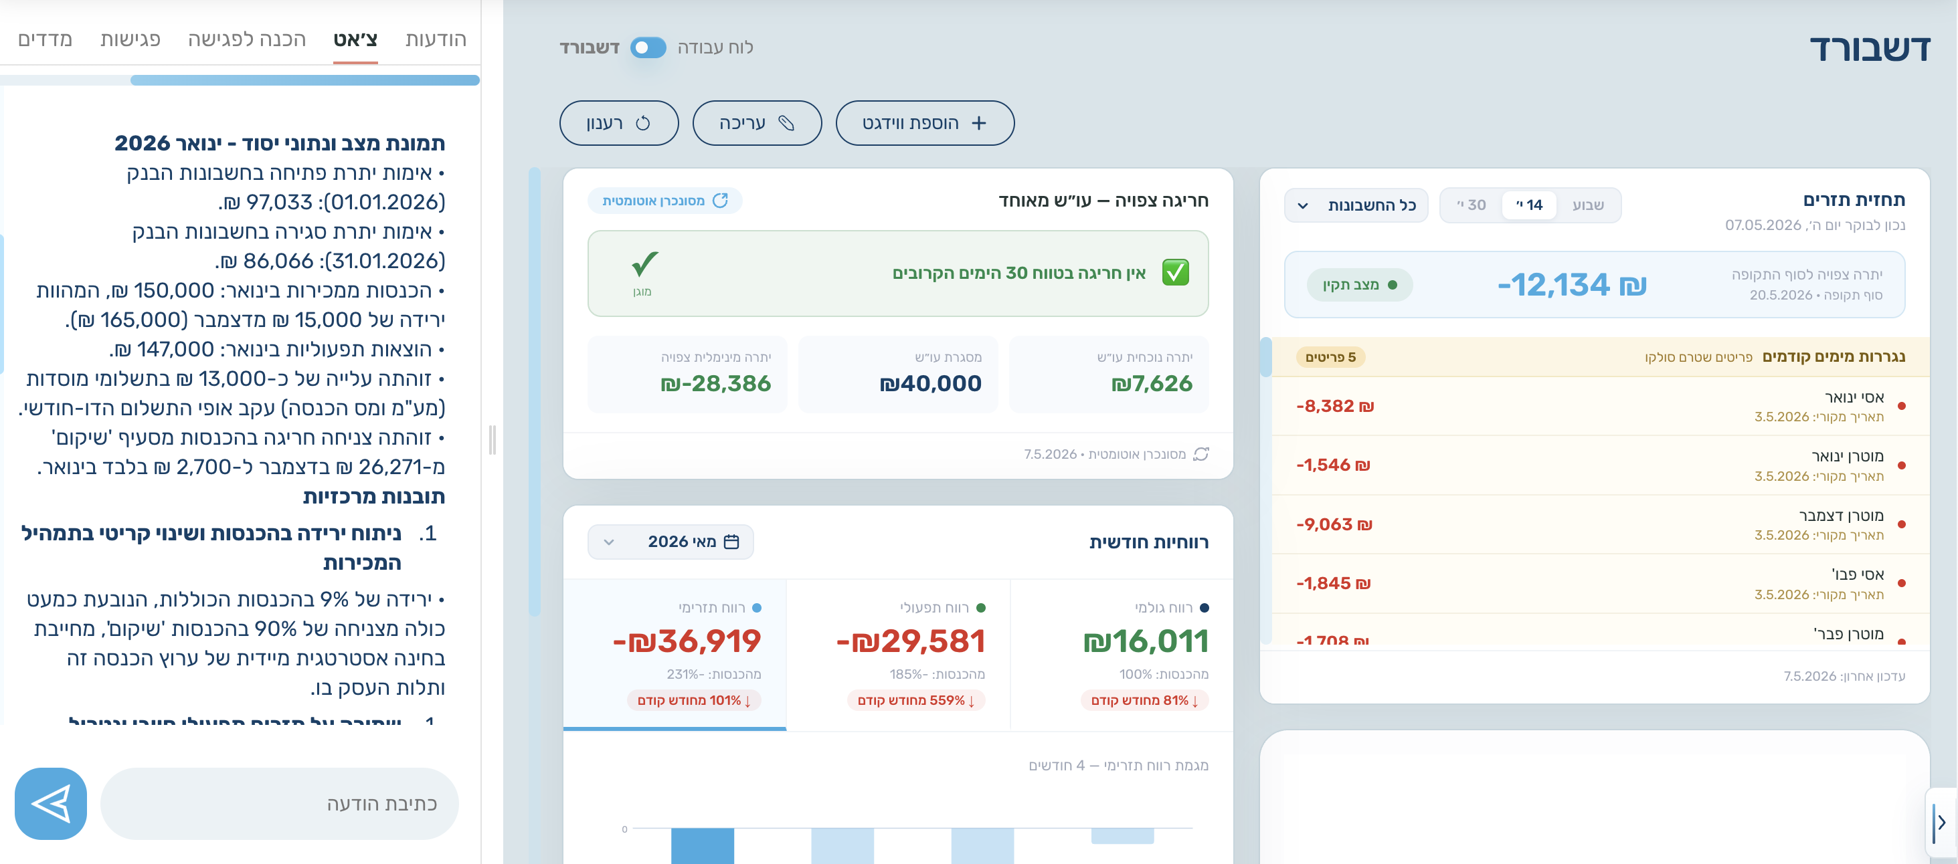Click the עדכון אחרון: 7.5.2026 footer text

1844,675
